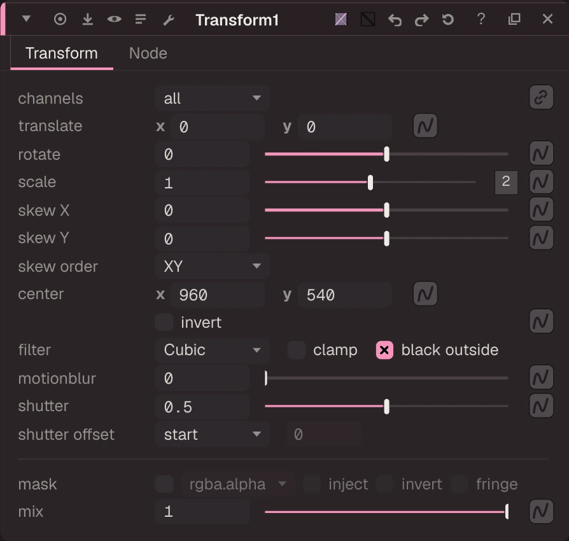
Task: Click the motionblur value field
Action: [x=202, y=379]
